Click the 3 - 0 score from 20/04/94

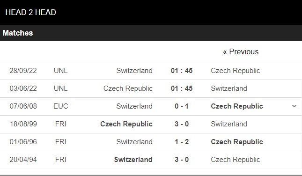[182, 160]
